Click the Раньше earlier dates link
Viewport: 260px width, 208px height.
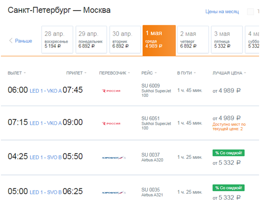[23, 41]
